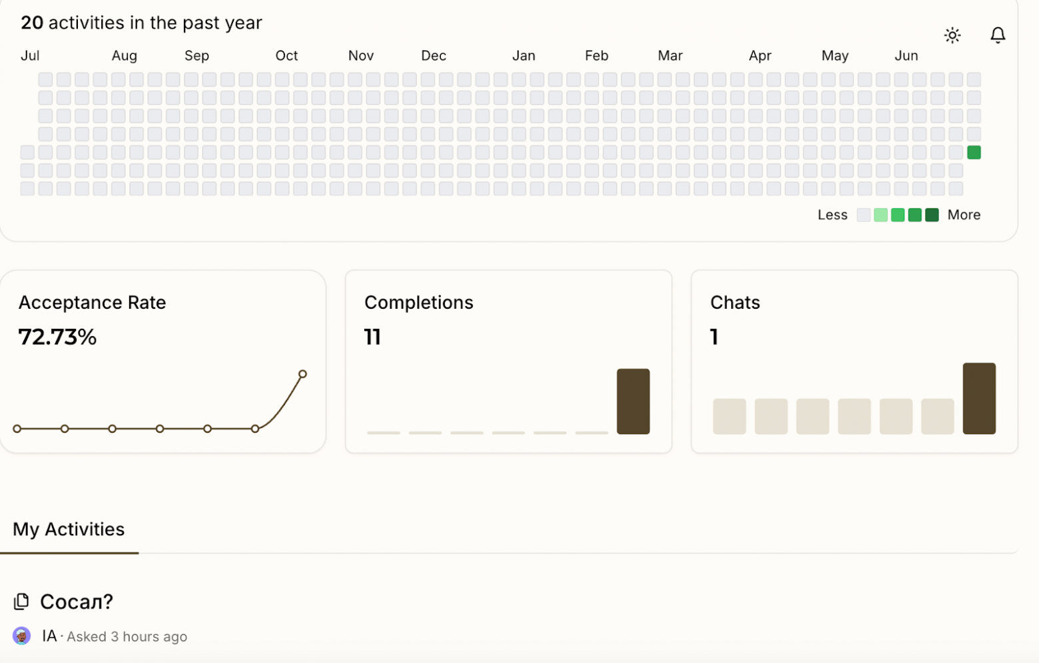The height and width of the screenshot is (663, 1039).
Task: Click the 72.73% Acceptance Rate value
Action: tap(57, 337)
